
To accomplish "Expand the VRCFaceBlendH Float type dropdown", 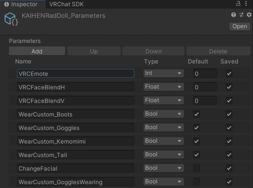I will click(x=164, y=87).
